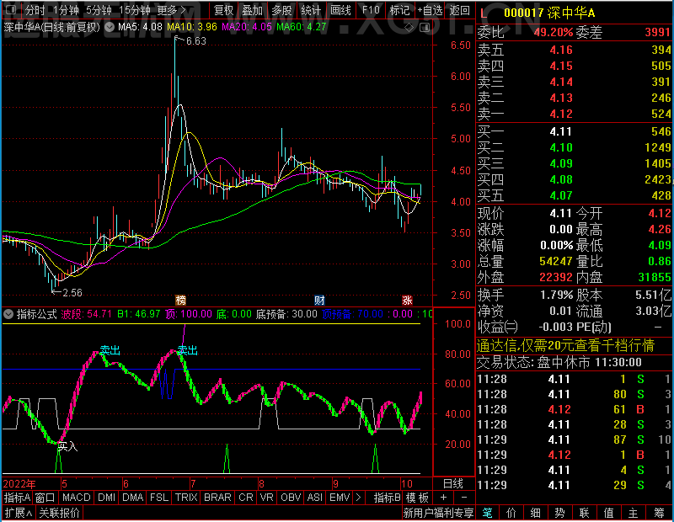Open the 指标公式 indicator dropdown circle
The height and width of the screenshot is (522, 674).
click(x=8, y=314)
